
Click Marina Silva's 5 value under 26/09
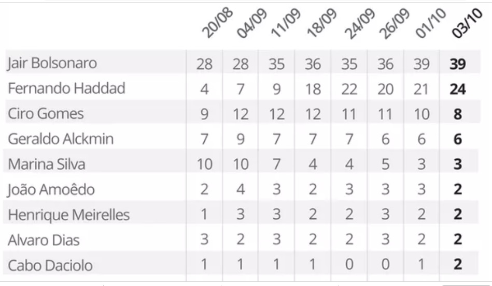point(385,164)
